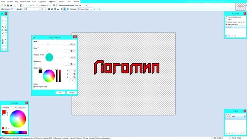
Task: Click the Undo toolbar icon
Action: click(30, 5)
